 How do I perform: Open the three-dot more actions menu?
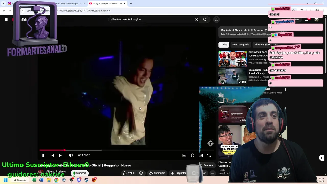213,173
